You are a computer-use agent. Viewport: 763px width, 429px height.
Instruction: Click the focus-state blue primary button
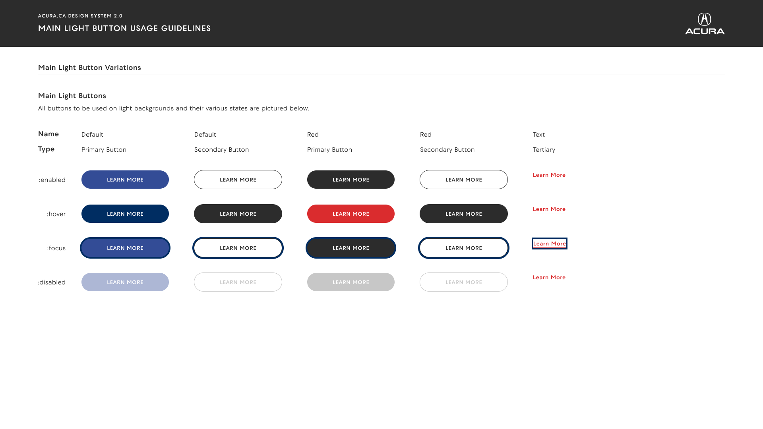pos(125,248)
